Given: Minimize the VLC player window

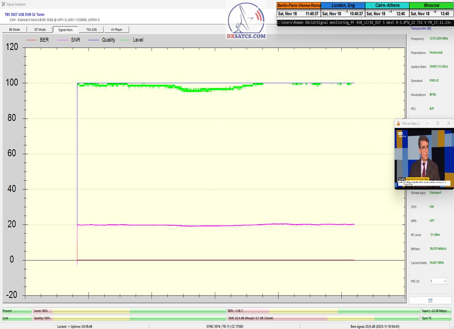Looking at the screenshot, I should pyautogui.click(x=427, y=123).
